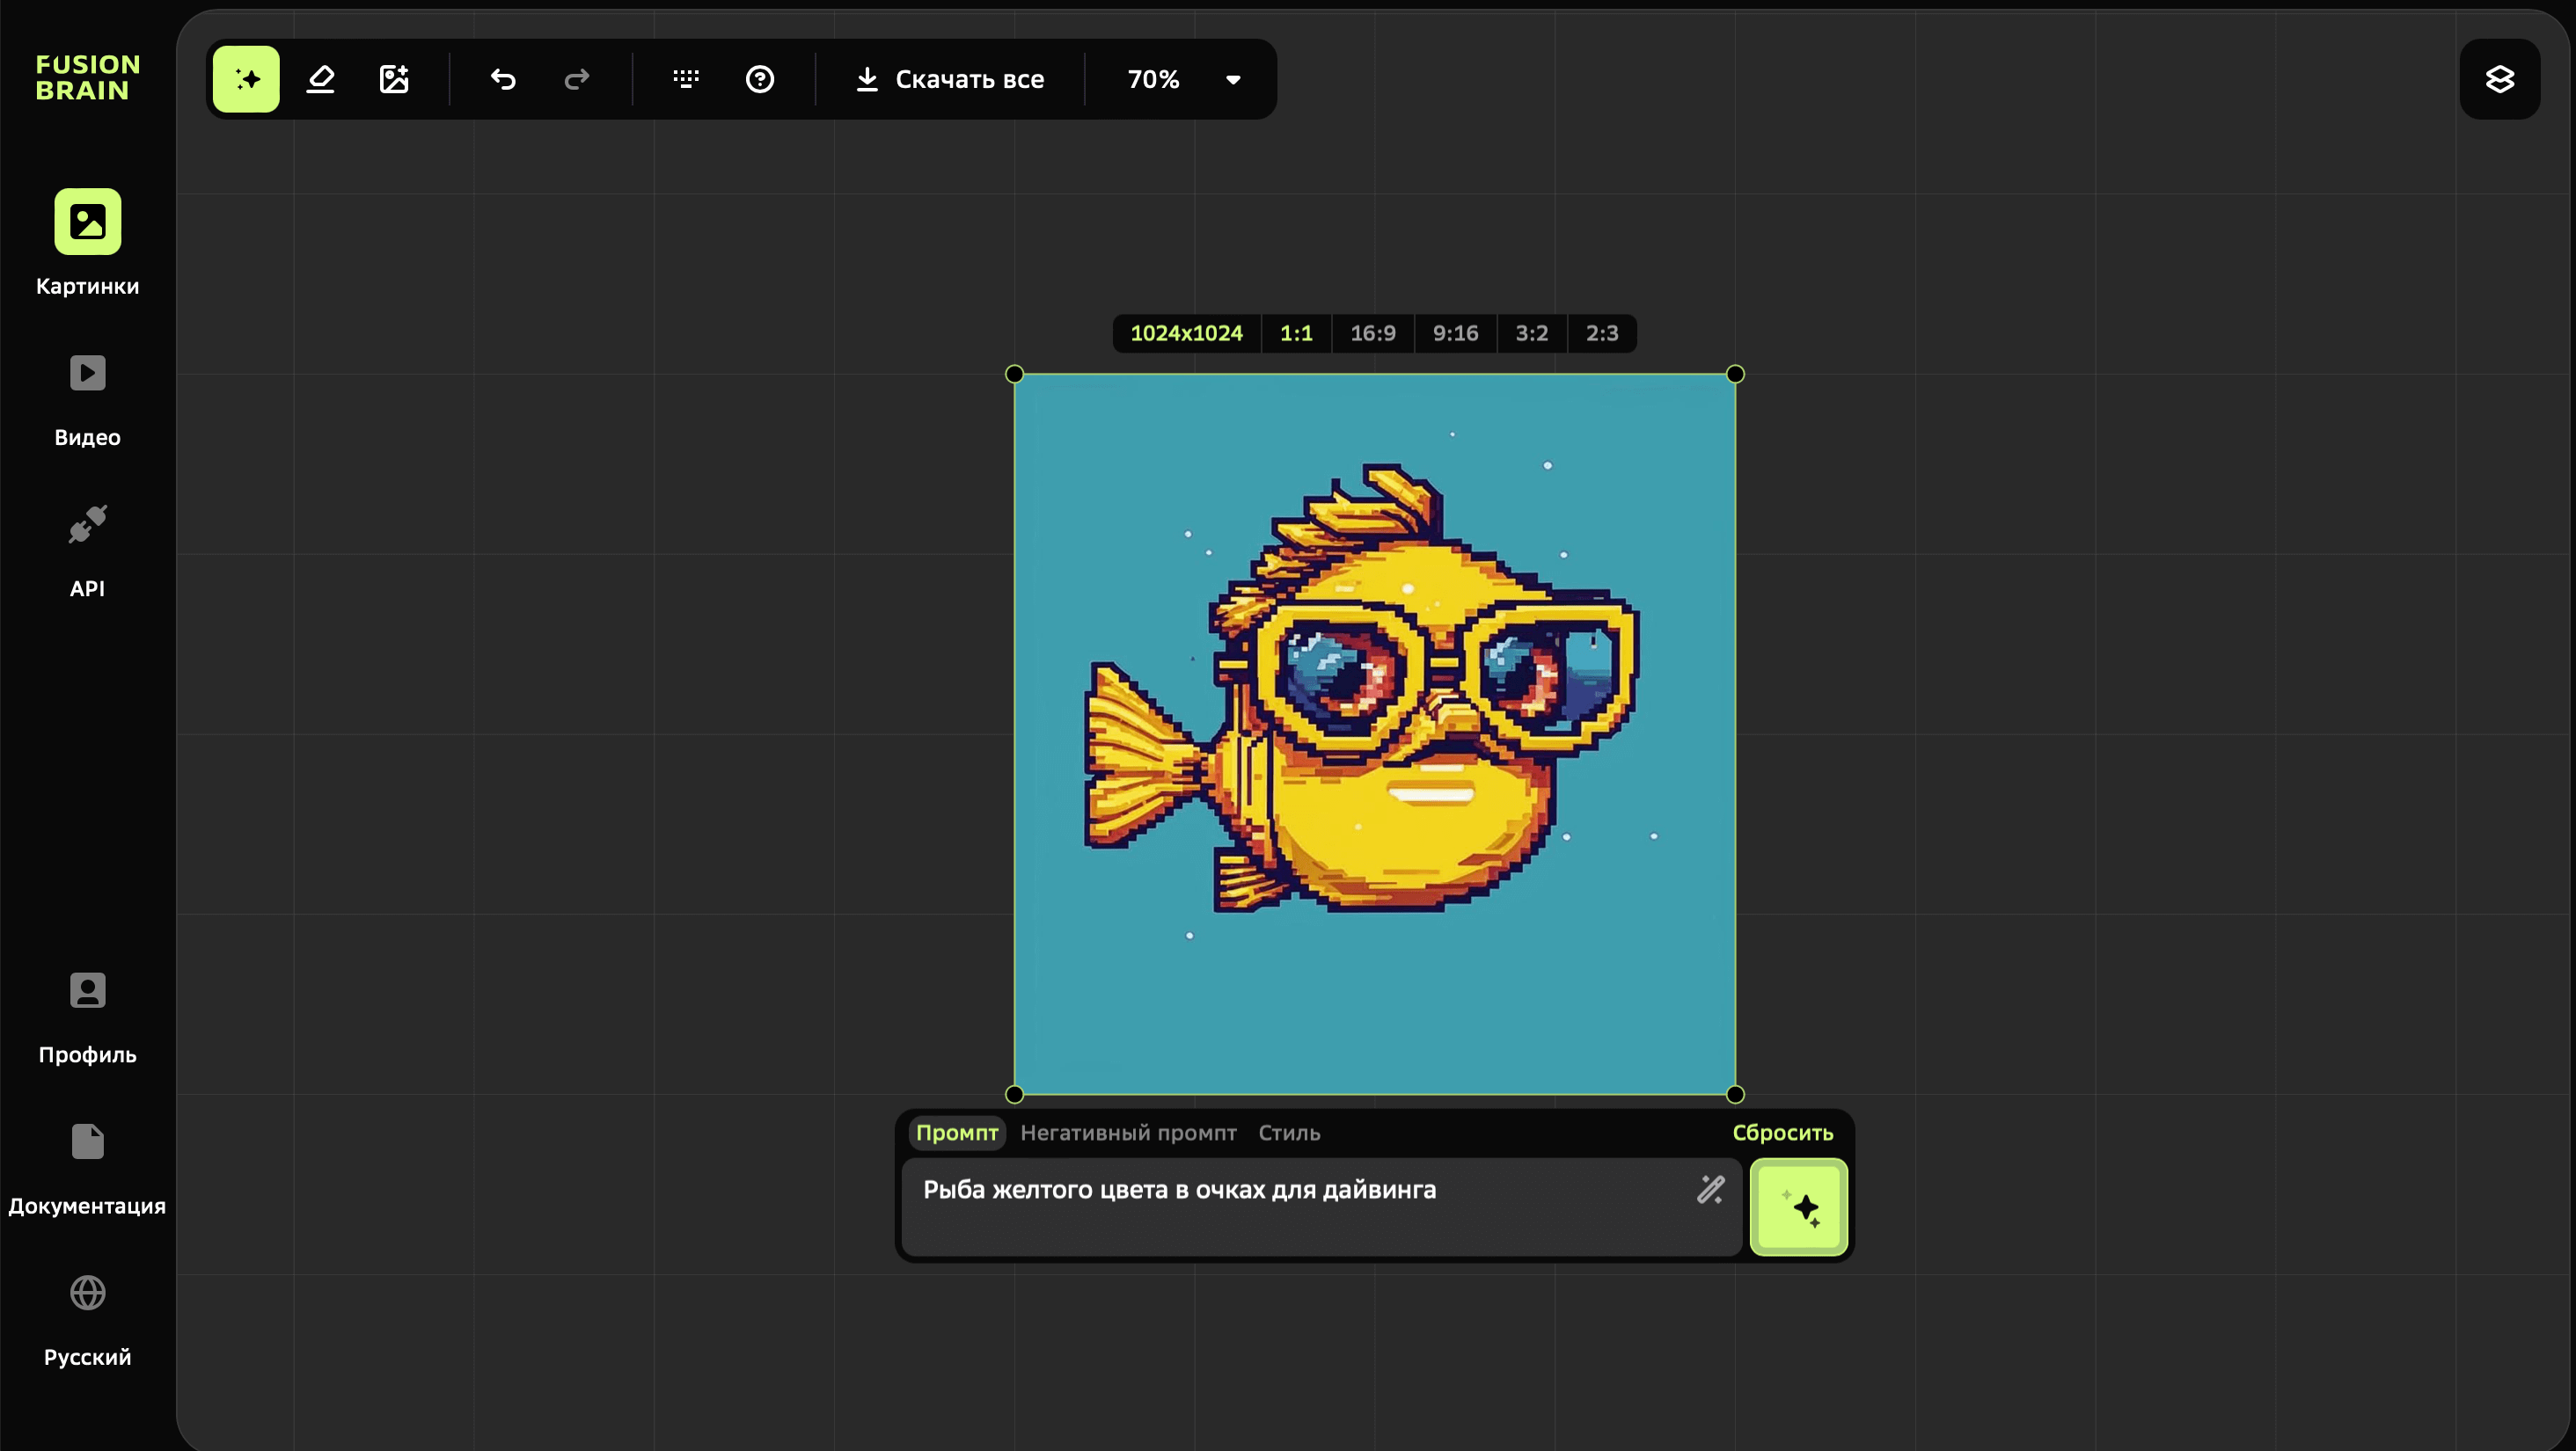The height and width of the screenshot is (1451, 2576).
Task: Click the green generate button
Action: point(1799,1207)
